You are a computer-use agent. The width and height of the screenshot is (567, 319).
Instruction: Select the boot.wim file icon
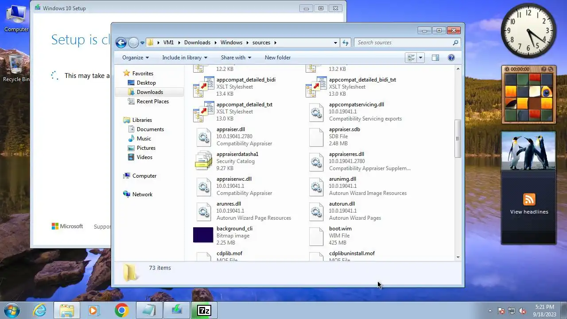(x=316, y=236)
